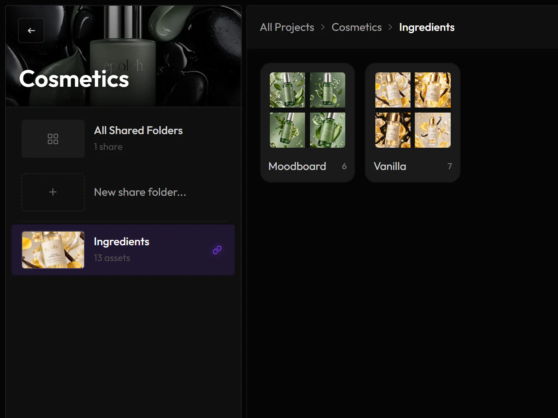
Task: Open the Vanilla folder card
Action: [413, 123]
